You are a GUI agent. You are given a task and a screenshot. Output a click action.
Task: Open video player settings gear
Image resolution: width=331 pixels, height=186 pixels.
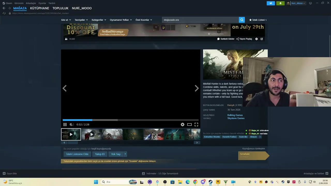pos(183,125)
